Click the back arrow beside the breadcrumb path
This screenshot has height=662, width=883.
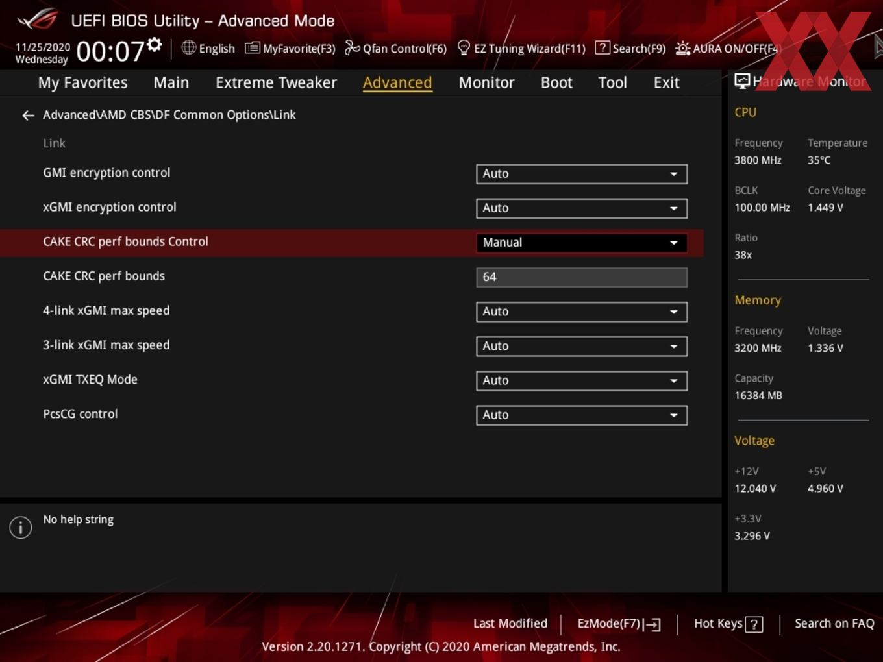pos(28,116)
